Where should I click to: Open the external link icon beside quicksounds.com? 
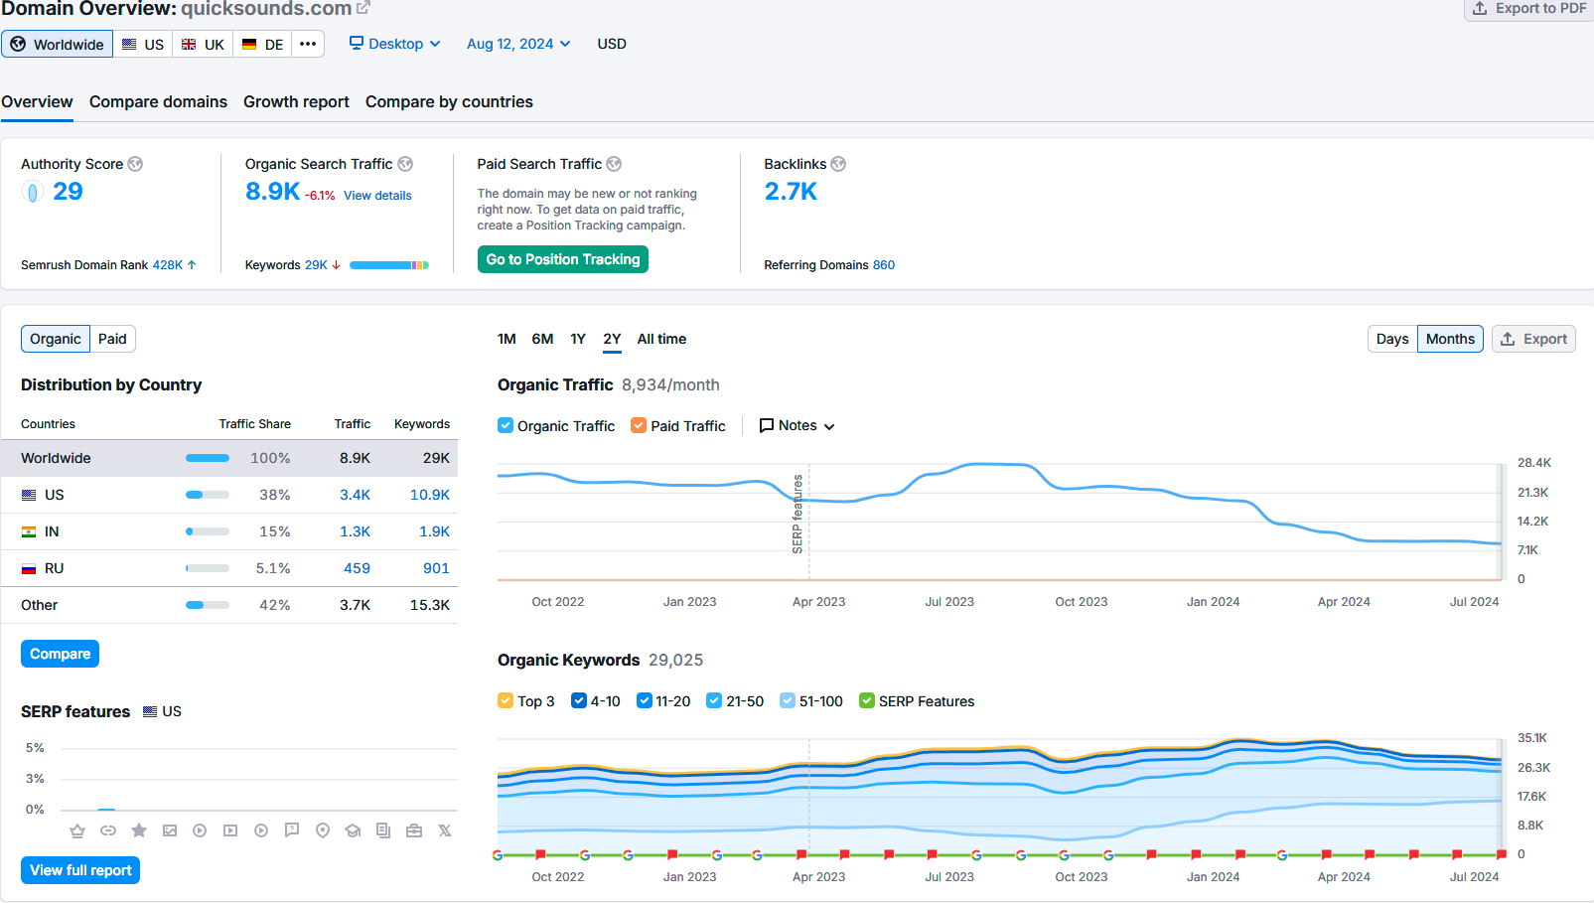[x=363, y=8]
